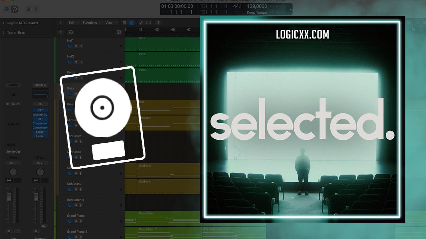
Task: Toggle the Inspector info button
Action: 14,9
